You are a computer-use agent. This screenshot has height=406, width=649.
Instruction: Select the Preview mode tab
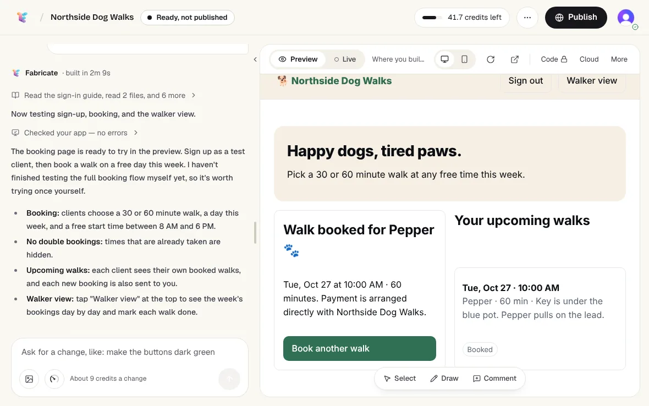coord(298,59)
